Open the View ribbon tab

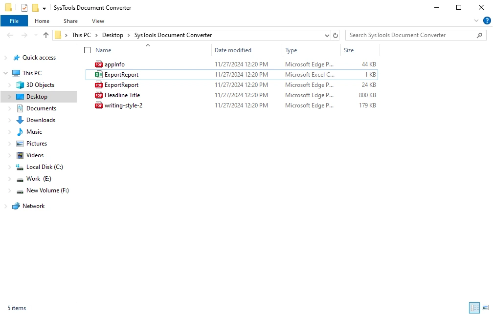pyautogui.click(x=98, y=21)
